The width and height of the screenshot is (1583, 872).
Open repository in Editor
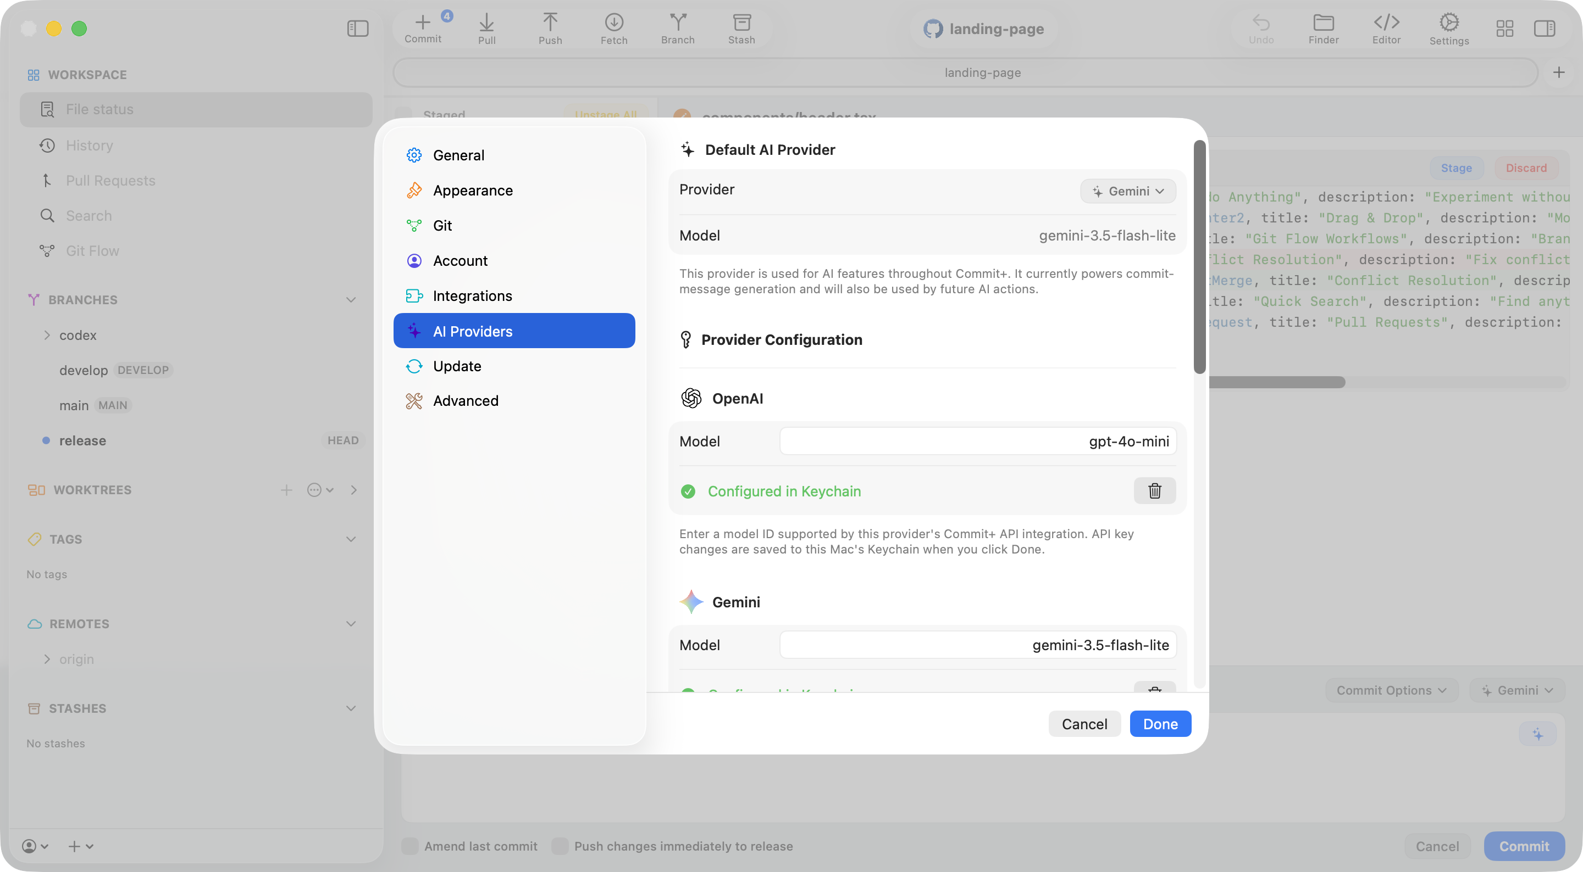(1386, 28)
